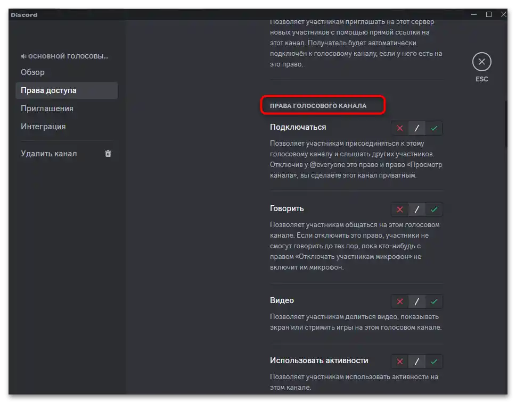Close settings with the ESC circle button

click(x=481, y=62)
